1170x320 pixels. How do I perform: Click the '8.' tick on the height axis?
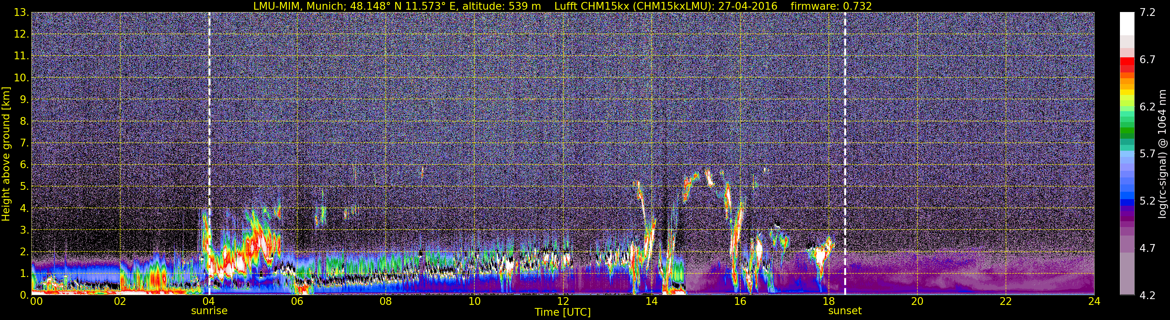(24, 121)
